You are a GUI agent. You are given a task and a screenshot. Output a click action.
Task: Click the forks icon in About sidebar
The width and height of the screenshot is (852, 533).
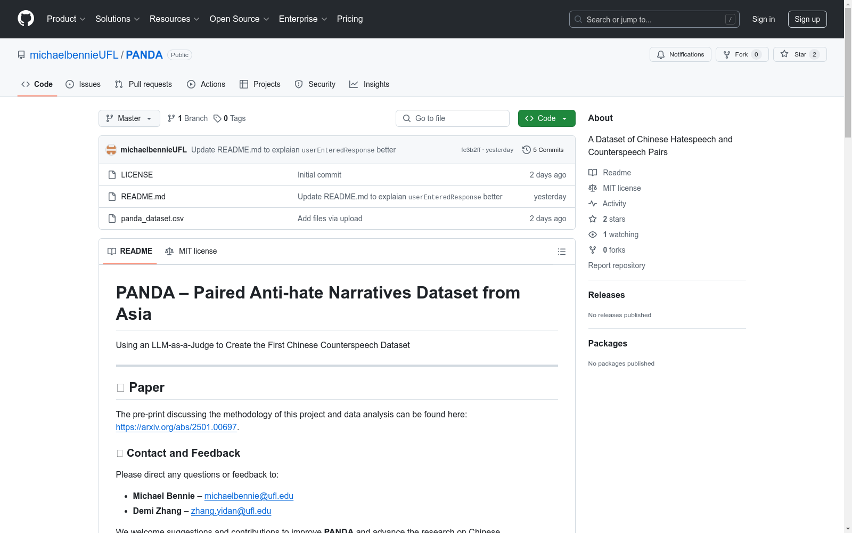click(593, 250)
